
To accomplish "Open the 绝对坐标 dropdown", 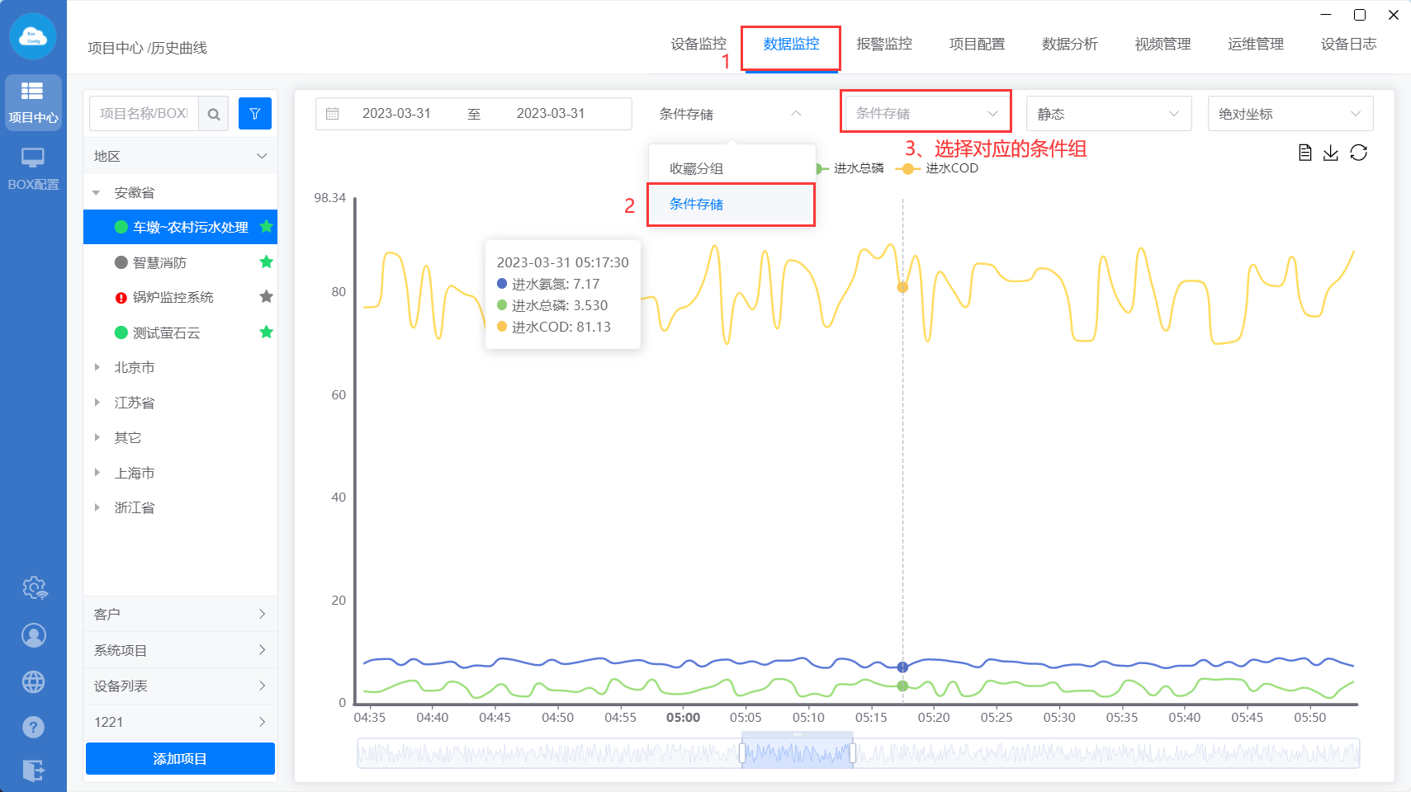I will tap(1290, 114).
